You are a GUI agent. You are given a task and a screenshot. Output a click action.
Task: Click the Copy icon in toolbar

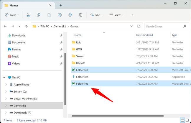tap(39, 15)
